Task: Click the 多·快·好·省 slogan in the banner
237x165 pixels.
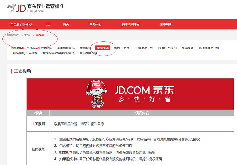Action: tap(145, 99)
